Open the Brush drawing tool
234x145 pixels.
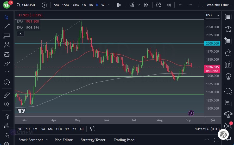click(x=7, y=64)
